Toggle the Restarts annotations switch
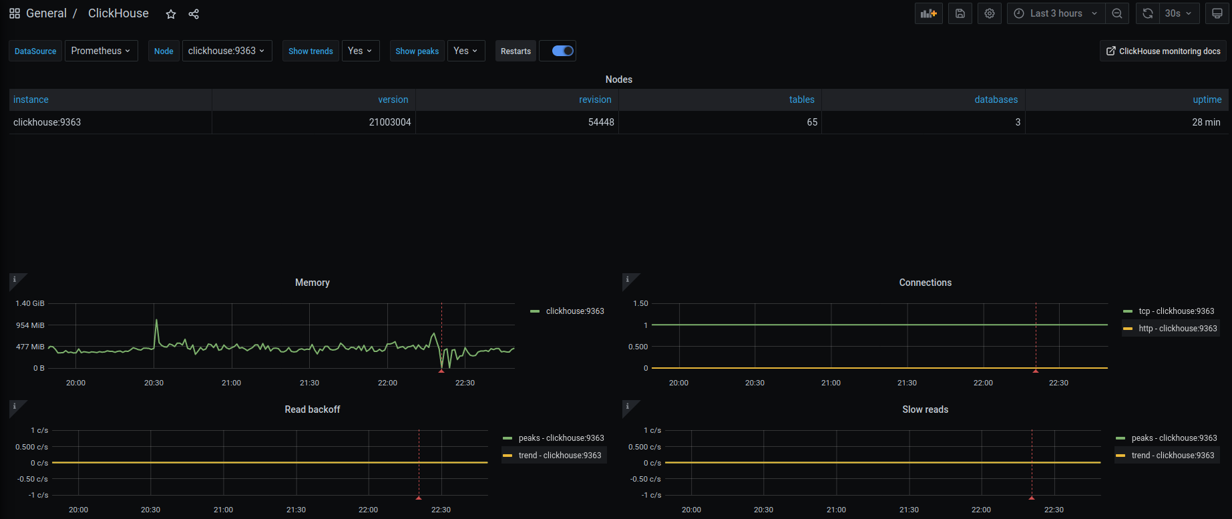Viewport: 1232px width, 519px height. point(563,51)
